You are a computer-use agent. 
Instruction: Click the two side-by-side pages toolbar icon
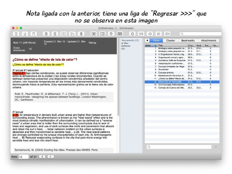(64, 34)
